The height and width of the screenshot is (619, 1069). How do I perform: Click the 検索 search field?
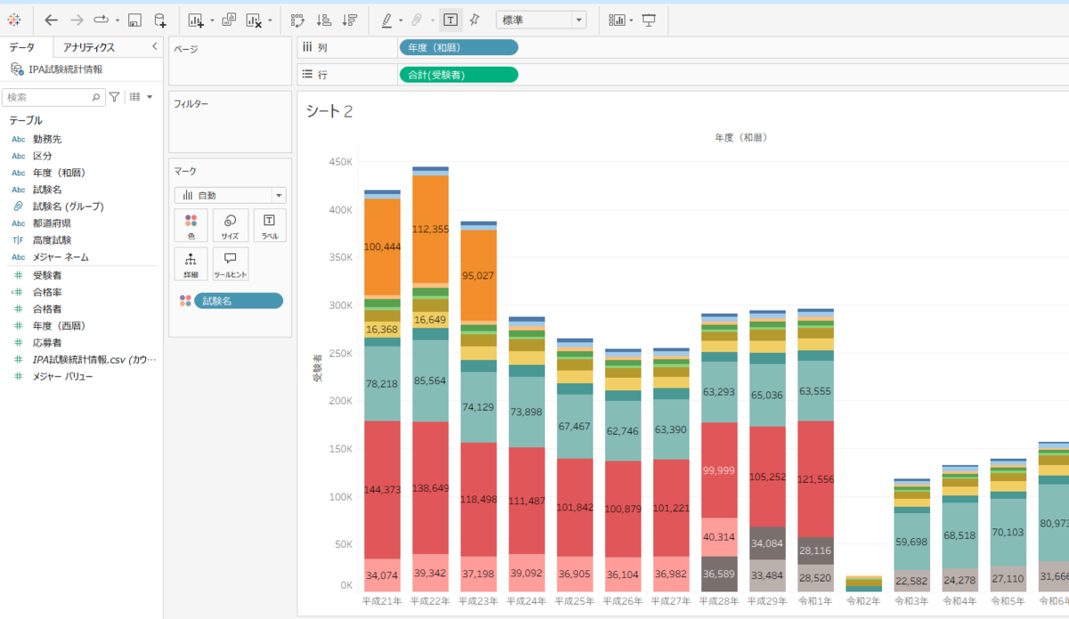pos(53,97)
